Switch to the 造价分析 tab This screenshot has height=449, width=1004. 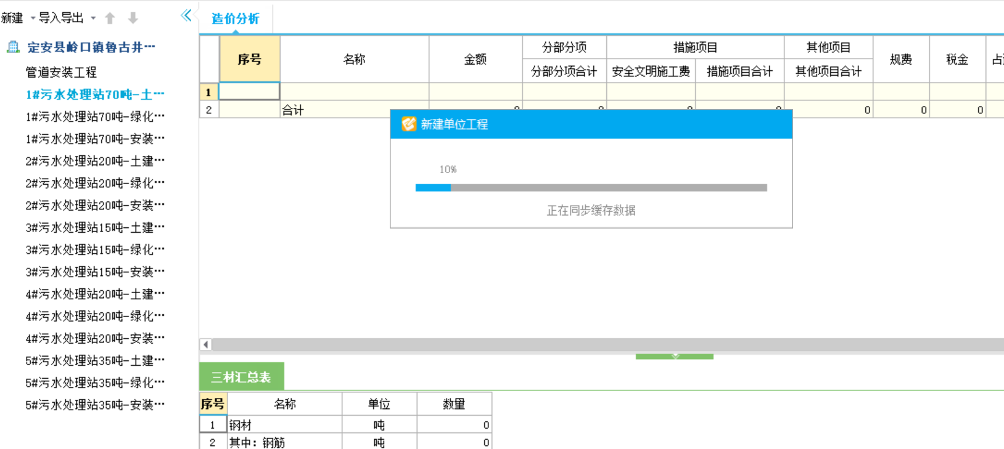point(236,19)
